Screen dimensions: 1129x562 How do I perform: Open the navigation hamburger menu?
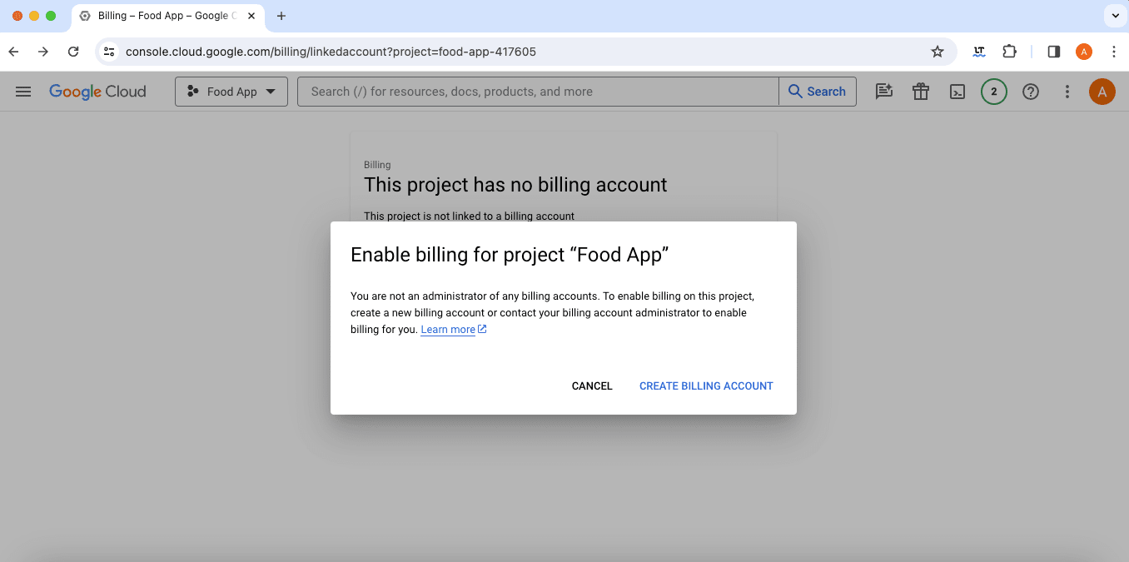coord(22,92)
